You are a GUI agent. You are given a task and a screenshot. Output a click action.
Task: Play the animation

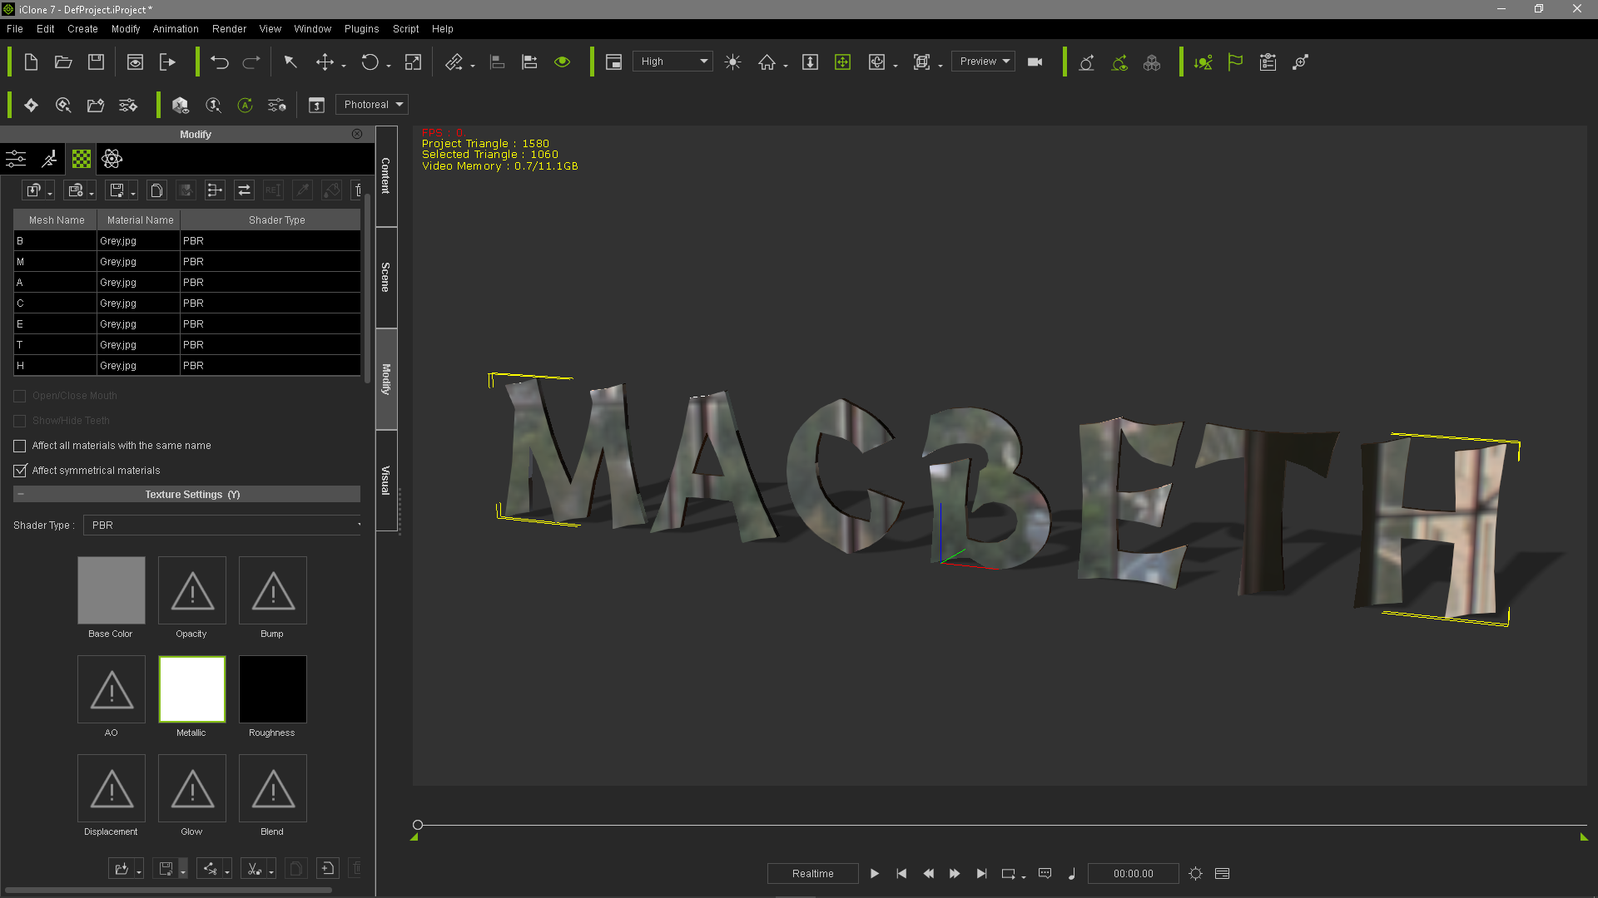pos(875,873)
